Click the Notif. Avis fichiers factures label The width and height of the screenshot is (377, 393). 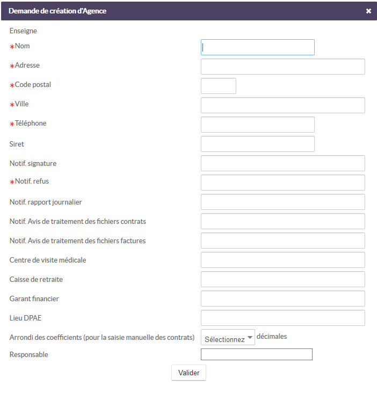[77, 241]
